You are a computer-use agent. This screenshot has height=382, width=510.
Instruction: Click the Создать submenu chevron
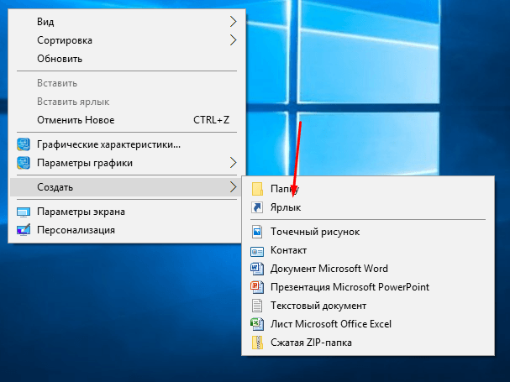click(234, 187)
